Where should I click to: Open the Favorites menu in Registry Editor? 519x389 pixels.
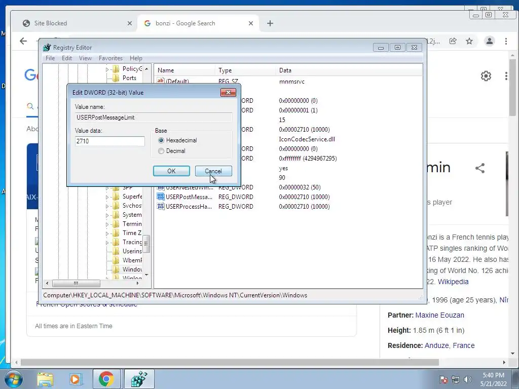[x=110, y=58]
